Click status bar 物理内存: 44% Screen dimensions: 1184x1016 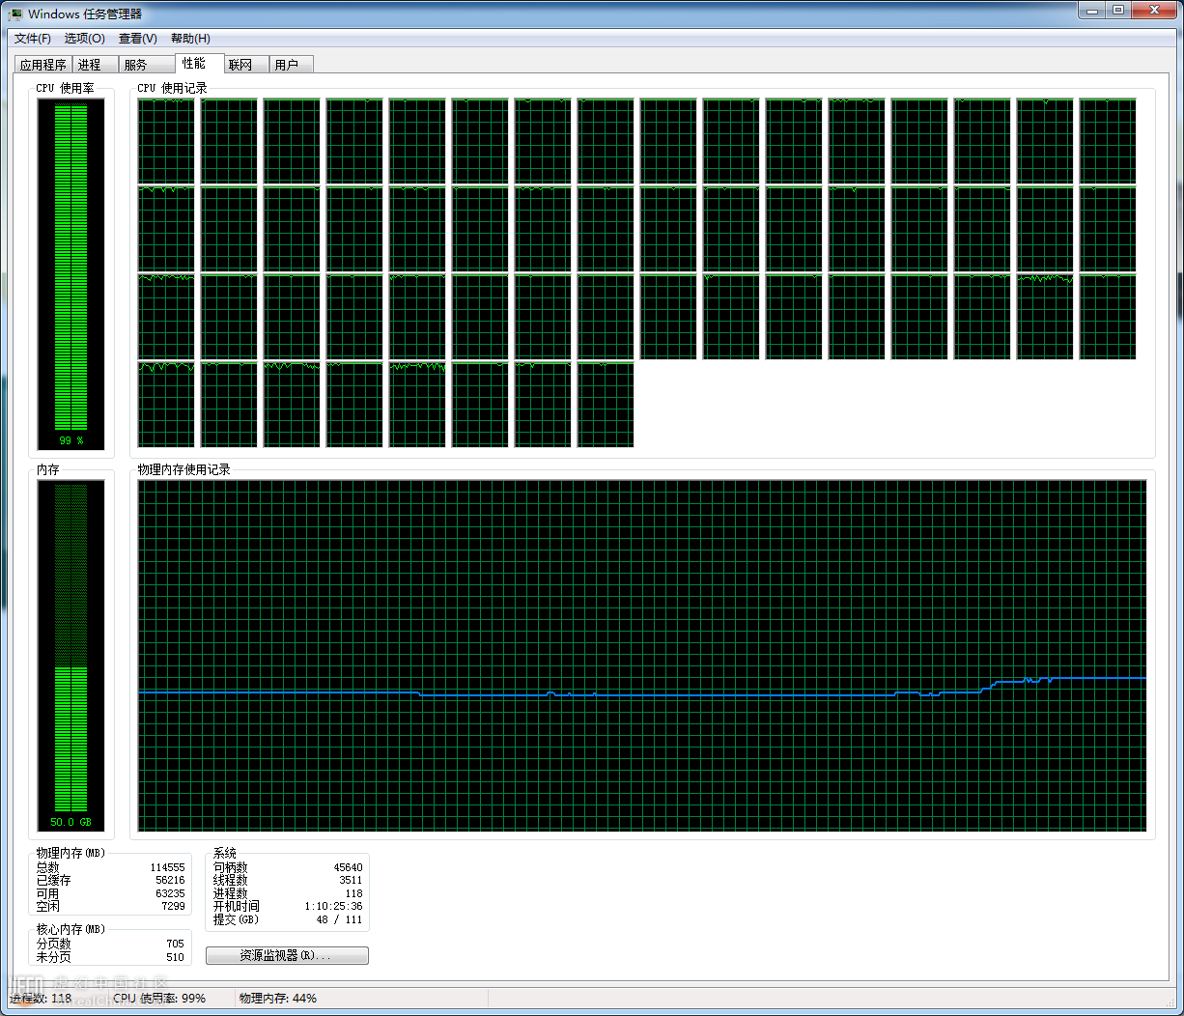pyautogui.click(x=278, y=999)
